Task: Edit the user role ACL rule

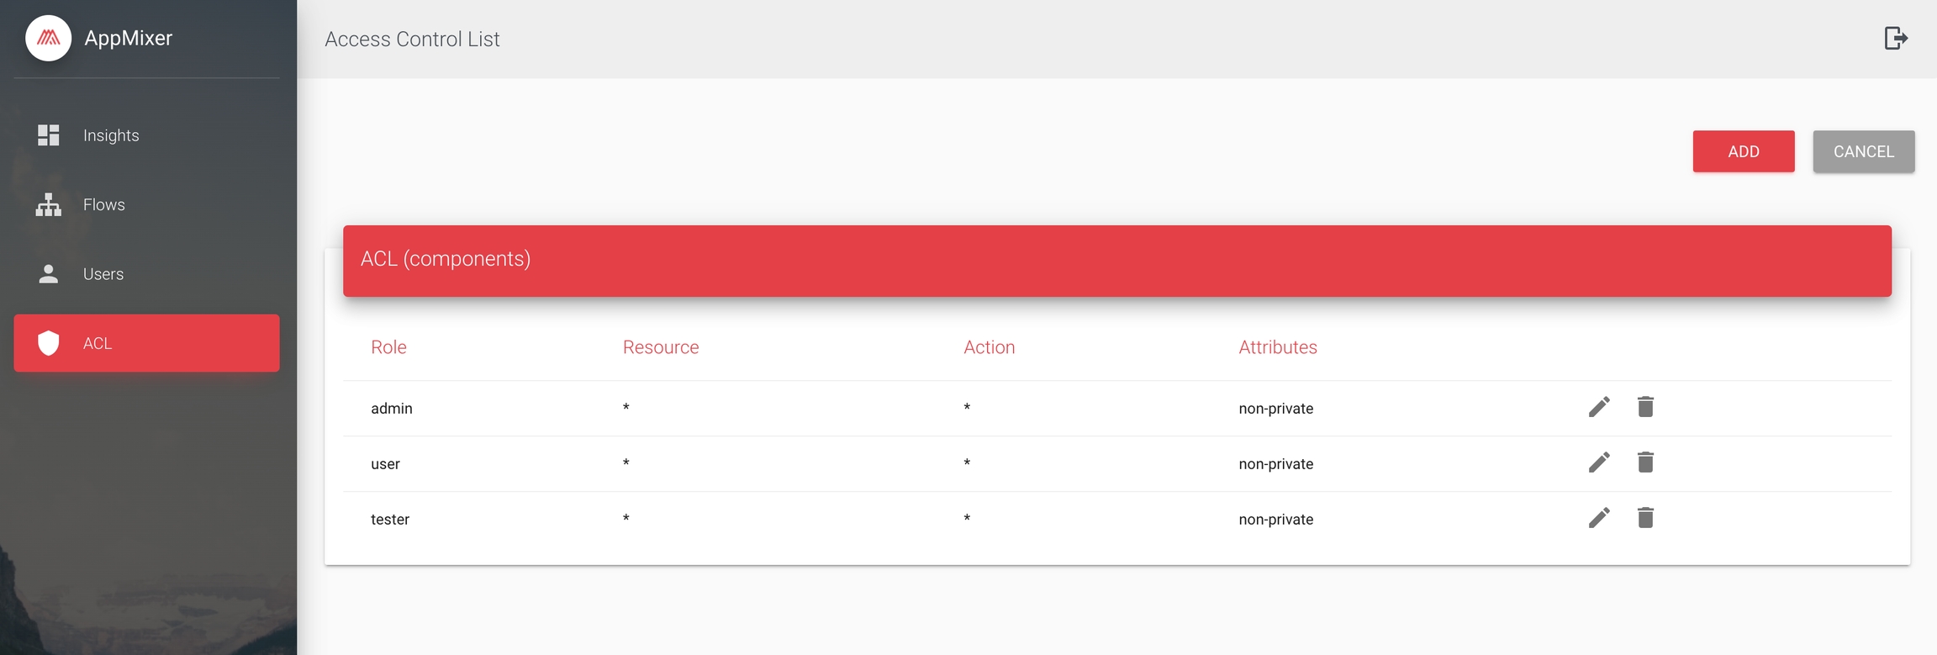Action: [1599, 462]
